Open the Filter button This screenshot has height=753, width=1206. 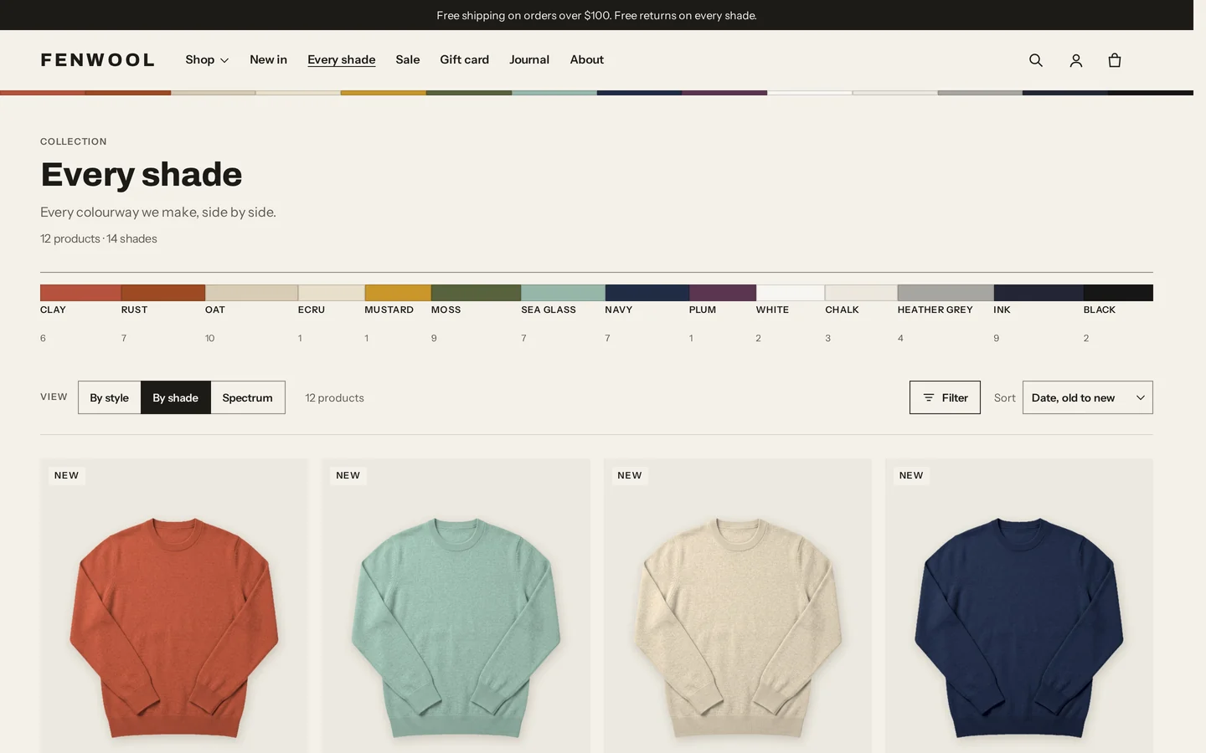coord(945,397)
